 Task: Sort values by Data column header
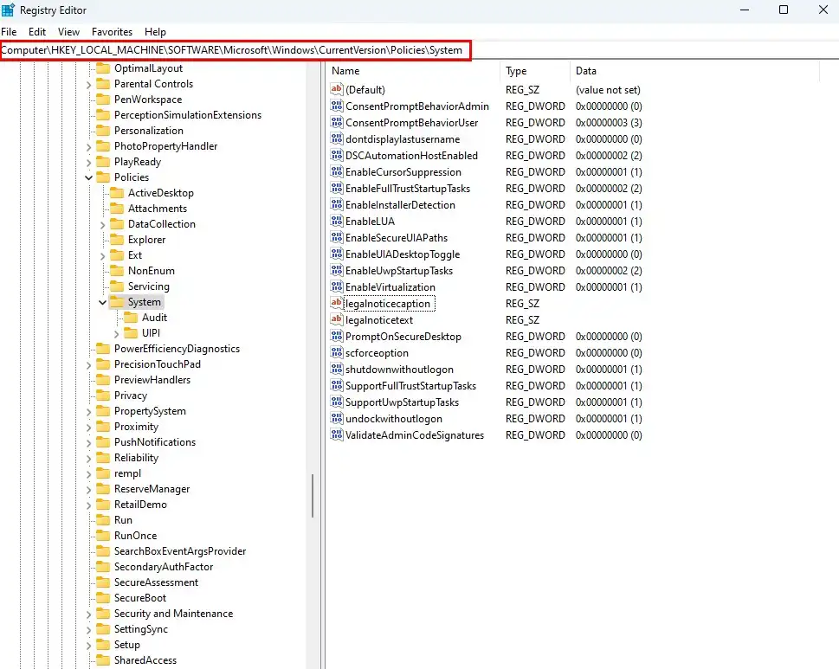(x=694, y=71)
